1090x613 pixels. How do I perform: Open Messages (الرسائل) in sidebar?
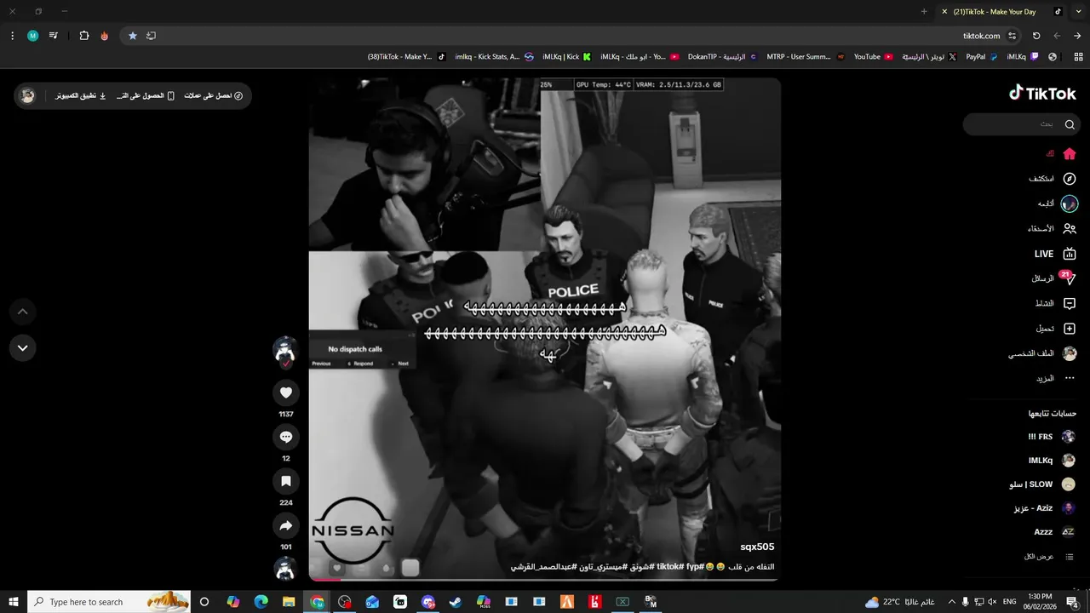pos(1054,278)
